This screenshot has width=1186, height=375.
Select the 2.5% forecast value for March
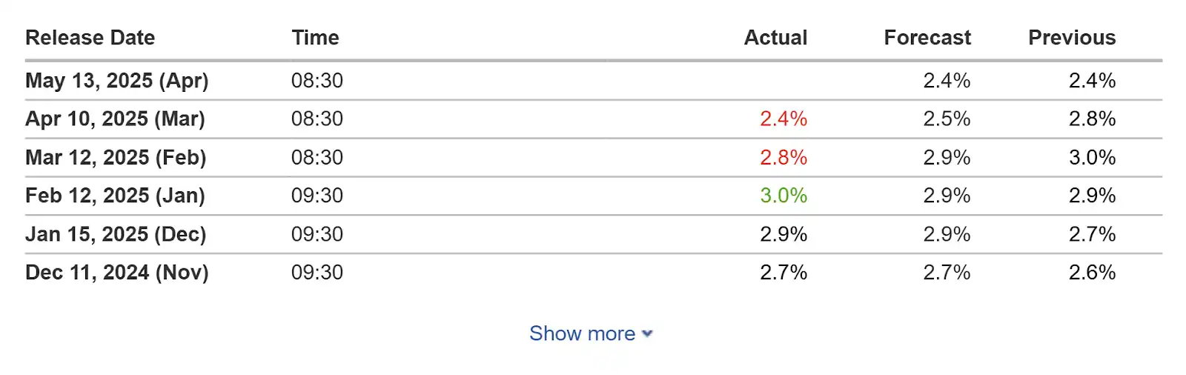click(946, 119)
